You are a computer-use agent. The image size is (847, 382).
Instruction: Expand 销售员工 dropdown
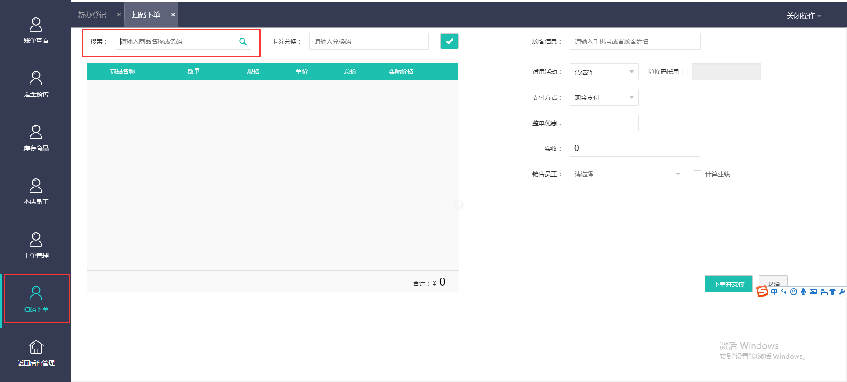(627, 174)
